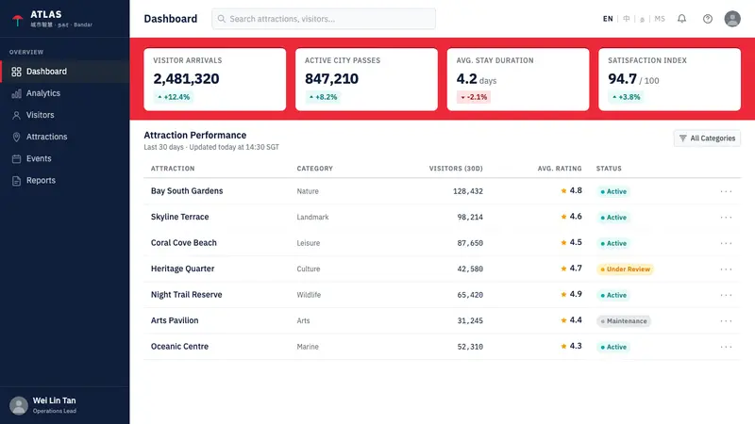Screen dimensions: 755x424
Task: Select the Coral Cove Beach name
Action: (183, 243)
